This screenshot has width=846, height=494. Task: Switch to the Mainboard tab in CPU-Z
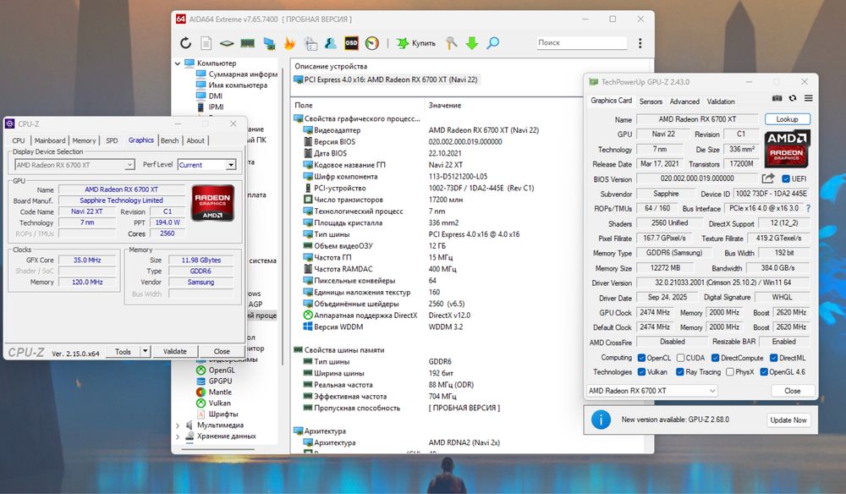point(50,140)
